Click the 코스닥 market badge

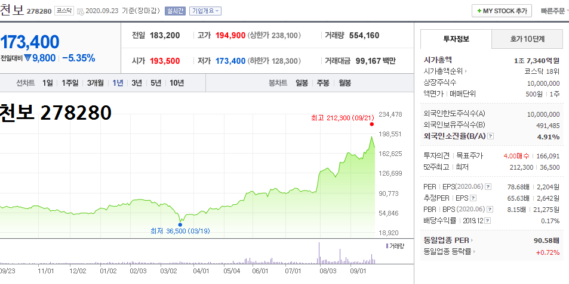[x=64, y=11]
